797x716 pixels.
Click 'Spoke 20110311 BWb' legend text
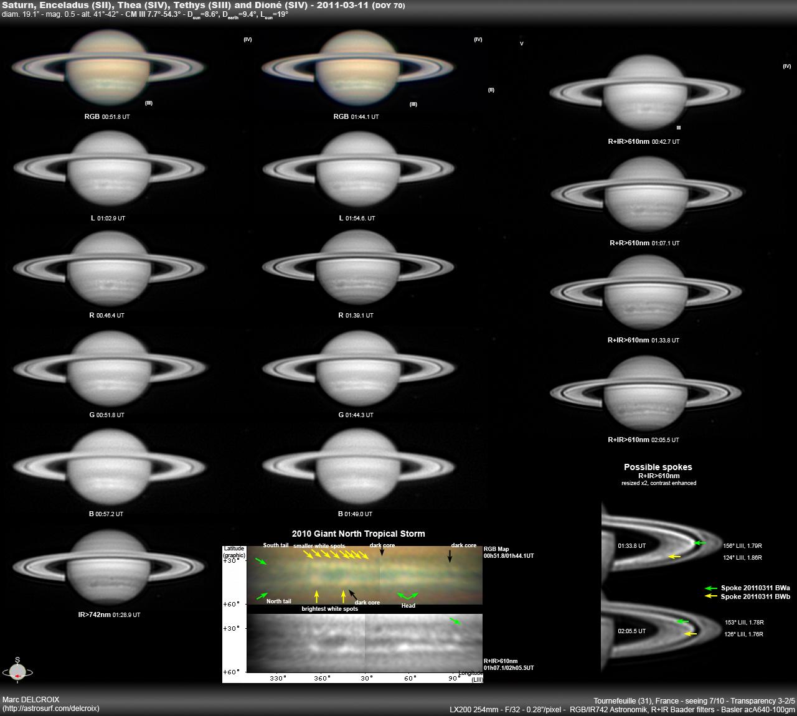755,596
